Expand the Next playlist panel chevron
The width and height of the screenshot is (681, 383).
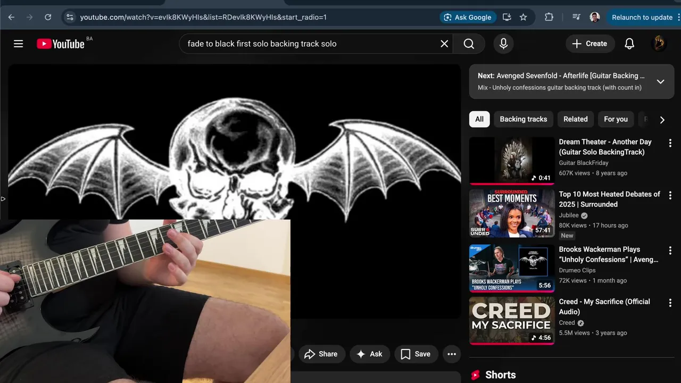(x=660, y=81)
